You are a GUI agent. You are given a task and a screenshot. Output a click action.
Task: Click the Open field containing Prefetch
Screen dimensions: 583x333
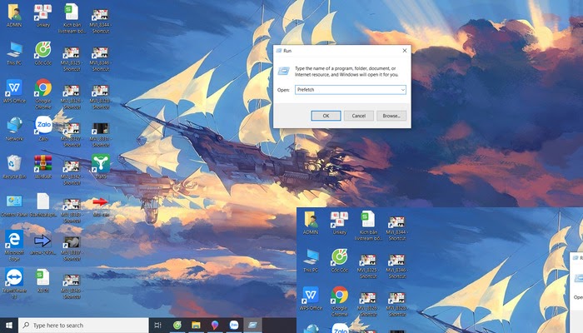coord(351,90)
